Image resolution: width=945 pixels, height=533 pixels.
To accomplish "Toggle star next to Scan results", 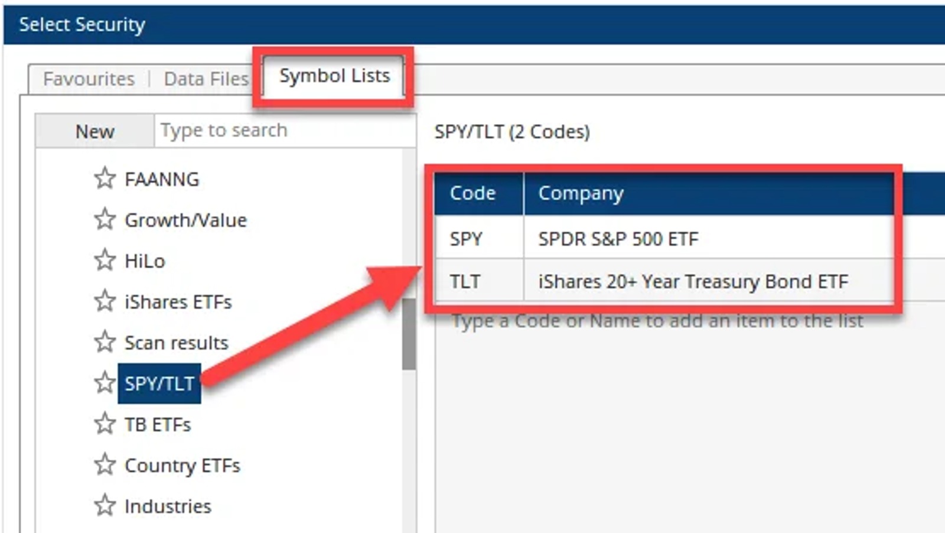I will 105,342.
